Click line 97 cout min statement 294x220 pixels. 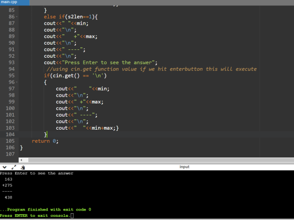[83, 89]
